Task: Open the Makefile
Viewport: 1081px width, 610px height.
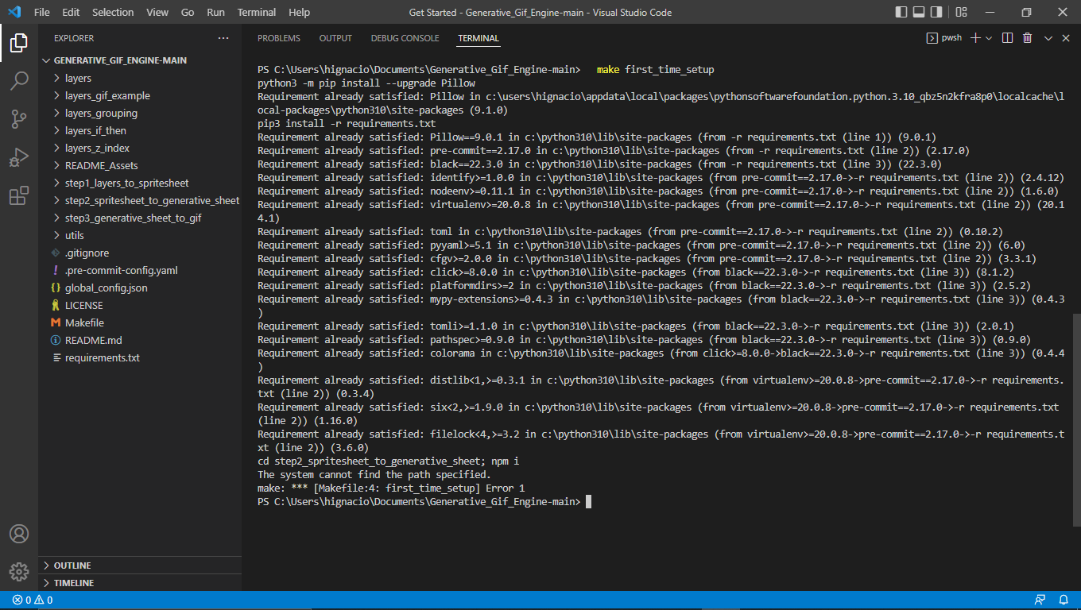Action: coord(140,322)
